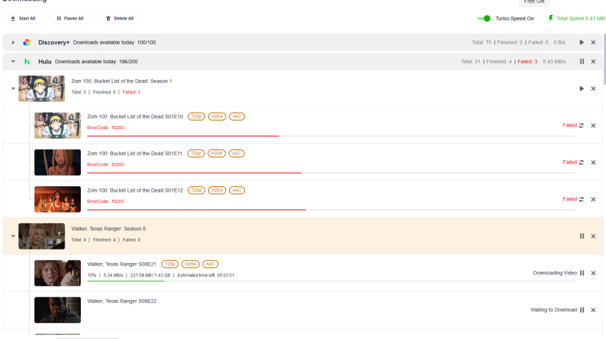Collapse the Walker, Texas Ranger Season 8 list
Image resolution: width=606 pixels, height=339 pixels.
click(13, 236)
